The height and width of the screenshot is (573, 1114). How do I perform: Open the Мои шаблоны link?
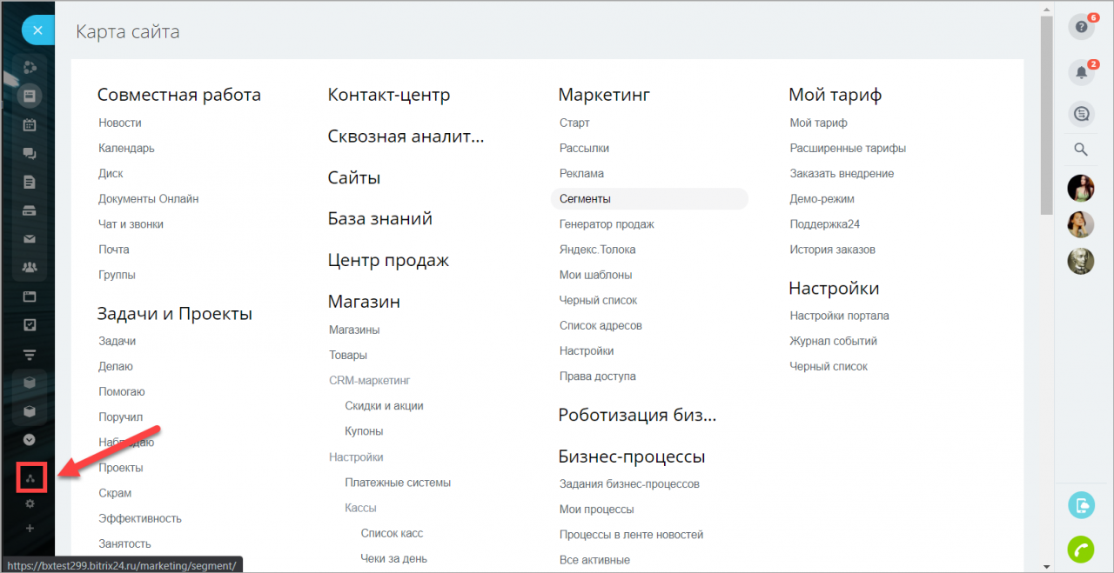595,275
